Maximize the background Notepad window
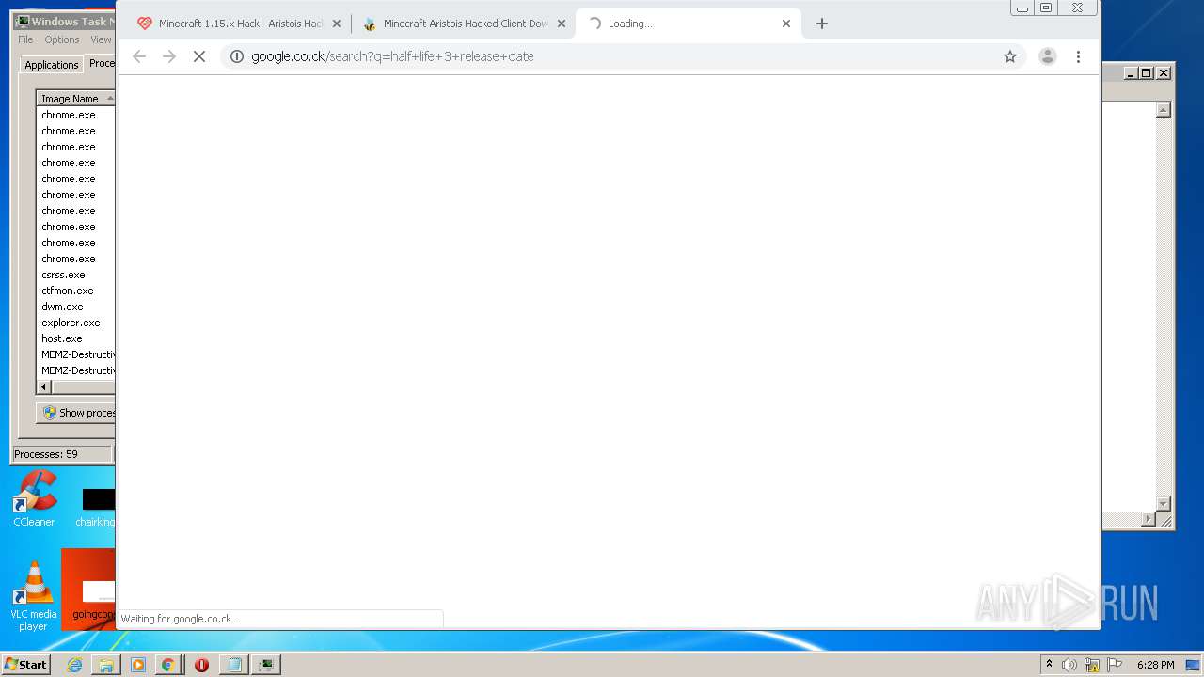This screenshot has width=1204, height=677. 1147,72
